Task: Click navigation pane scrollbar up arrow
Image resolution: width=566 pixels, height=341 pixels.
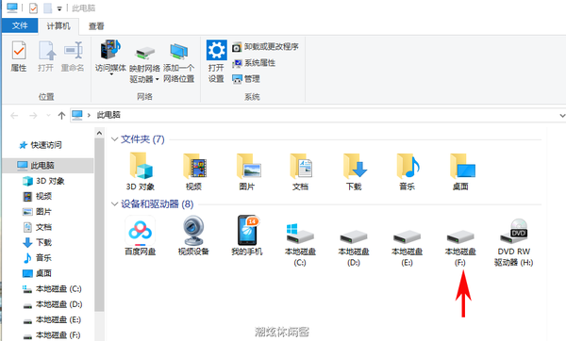Action: (x=99, y=133)
